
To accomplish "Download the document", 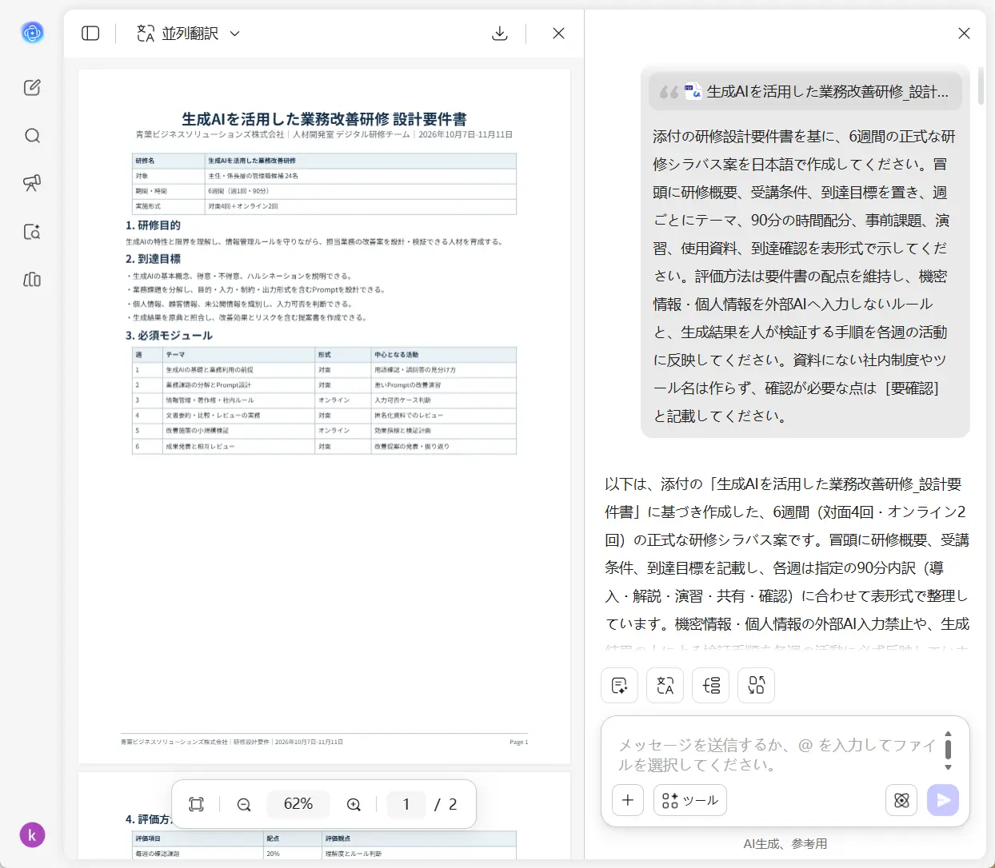I will click(x=500, y=34).
